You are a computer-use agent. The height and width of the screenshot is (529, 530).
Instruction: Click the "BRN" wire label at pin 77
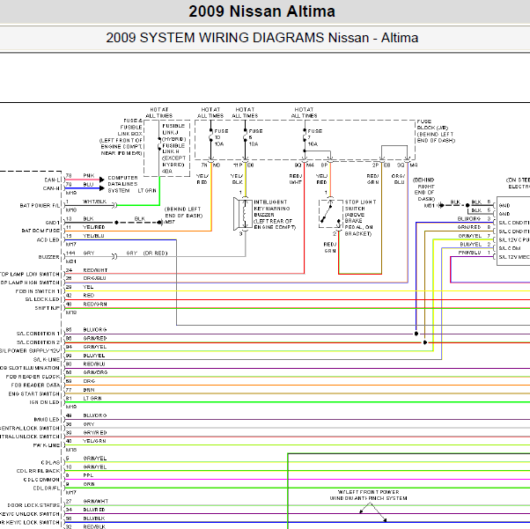click(89, 390)
